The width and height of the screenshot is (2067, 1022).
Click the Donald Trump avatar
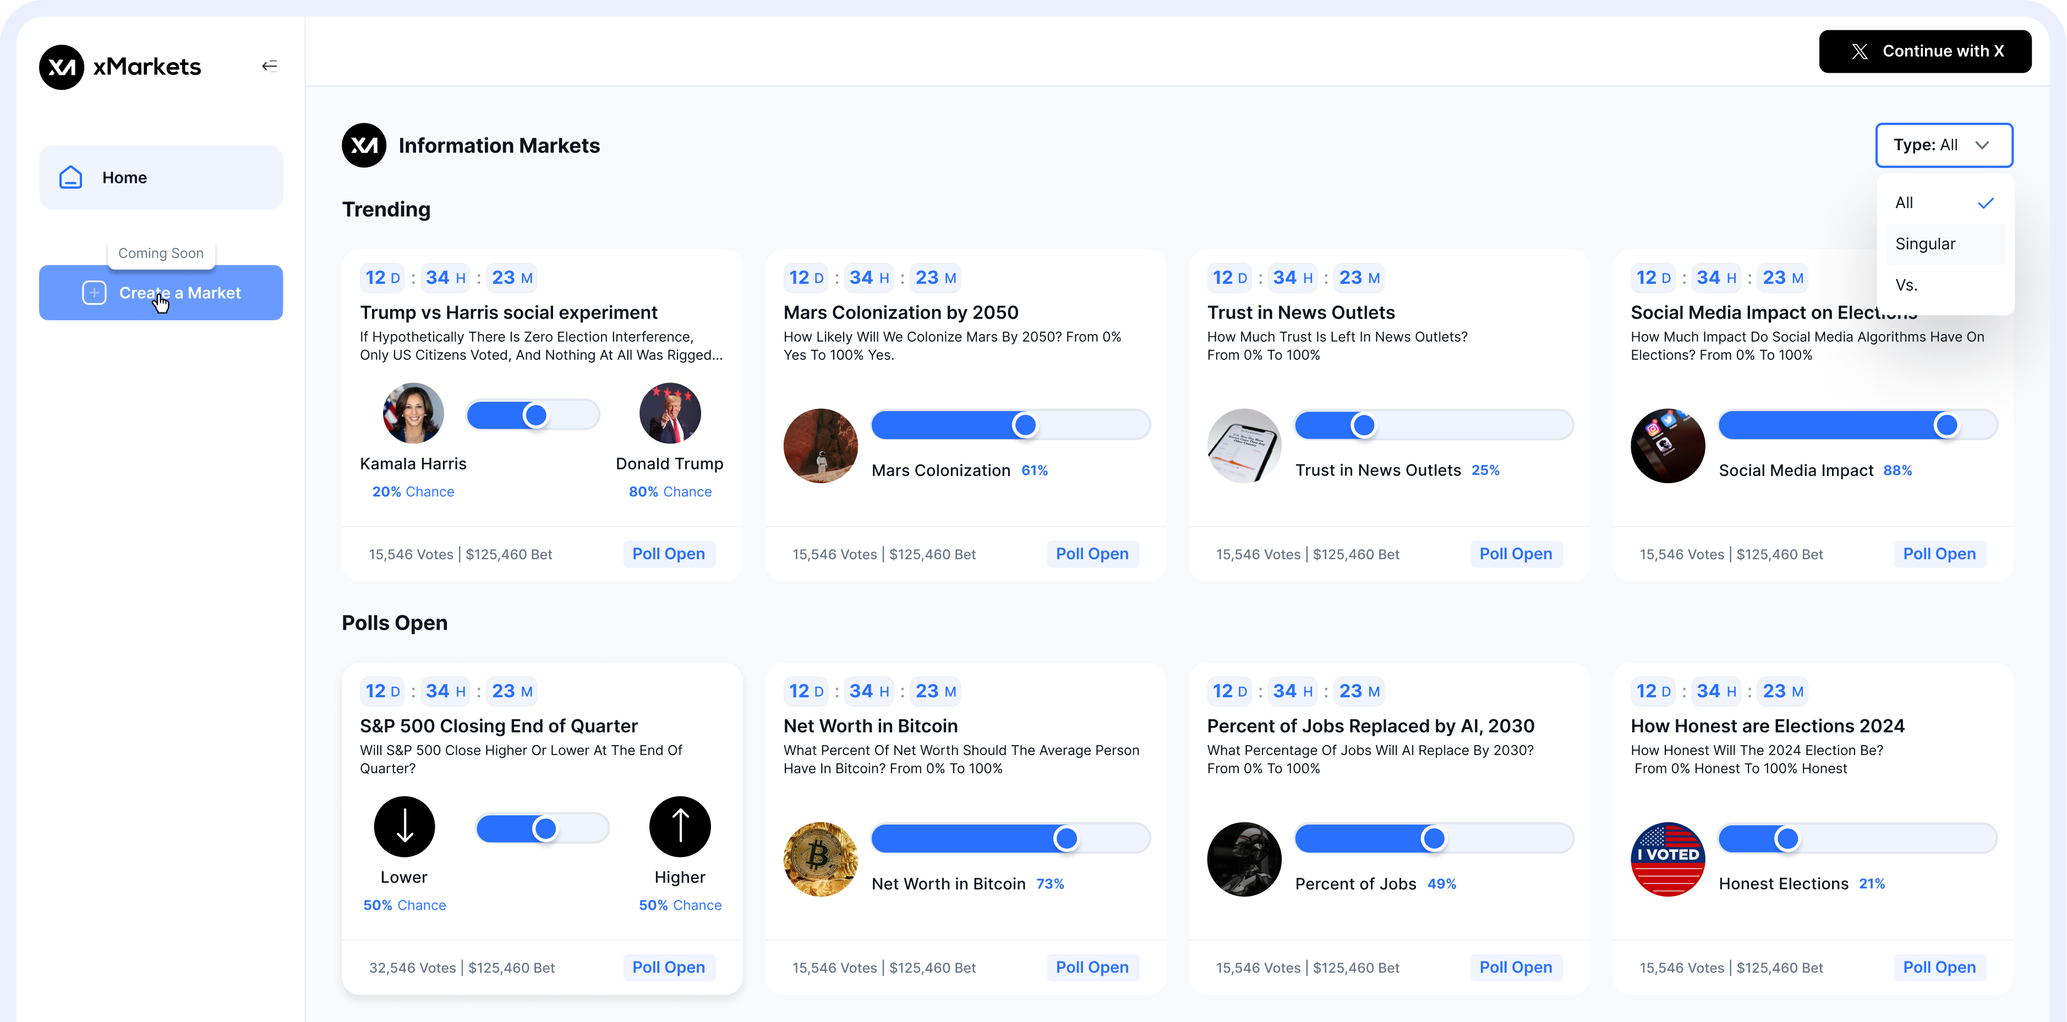click(670, 413)
